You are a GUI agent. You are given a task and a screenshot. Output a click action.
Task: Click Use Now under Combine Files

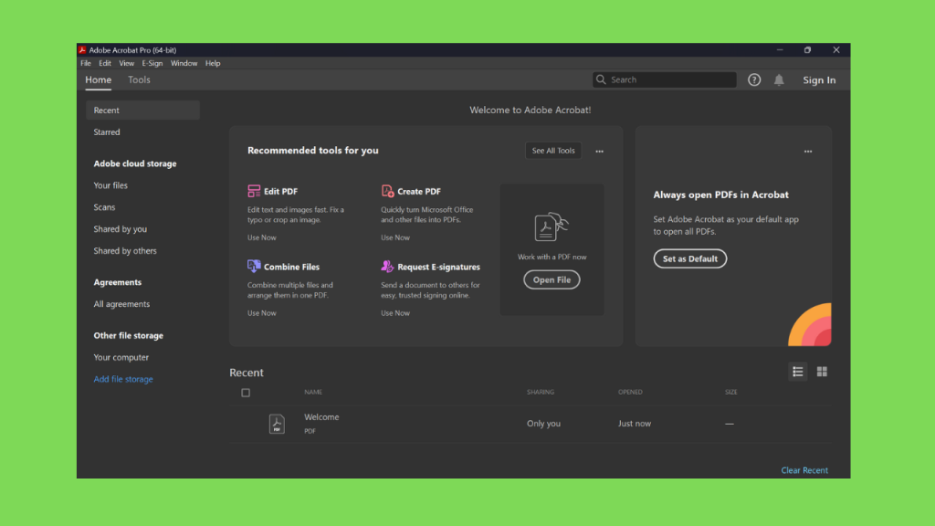262,312
